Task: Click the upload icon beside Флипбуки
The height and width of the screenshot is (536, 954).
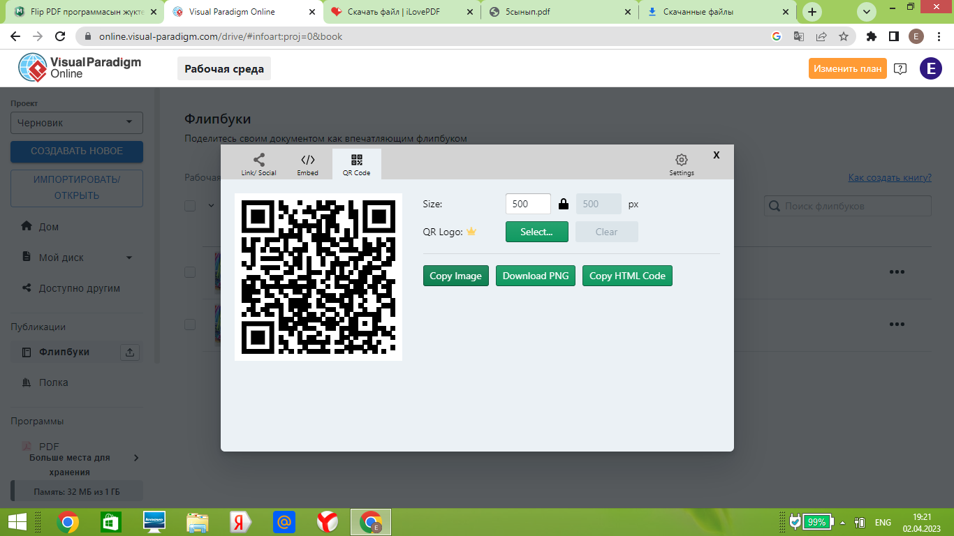Action: (x=130, y=352)
